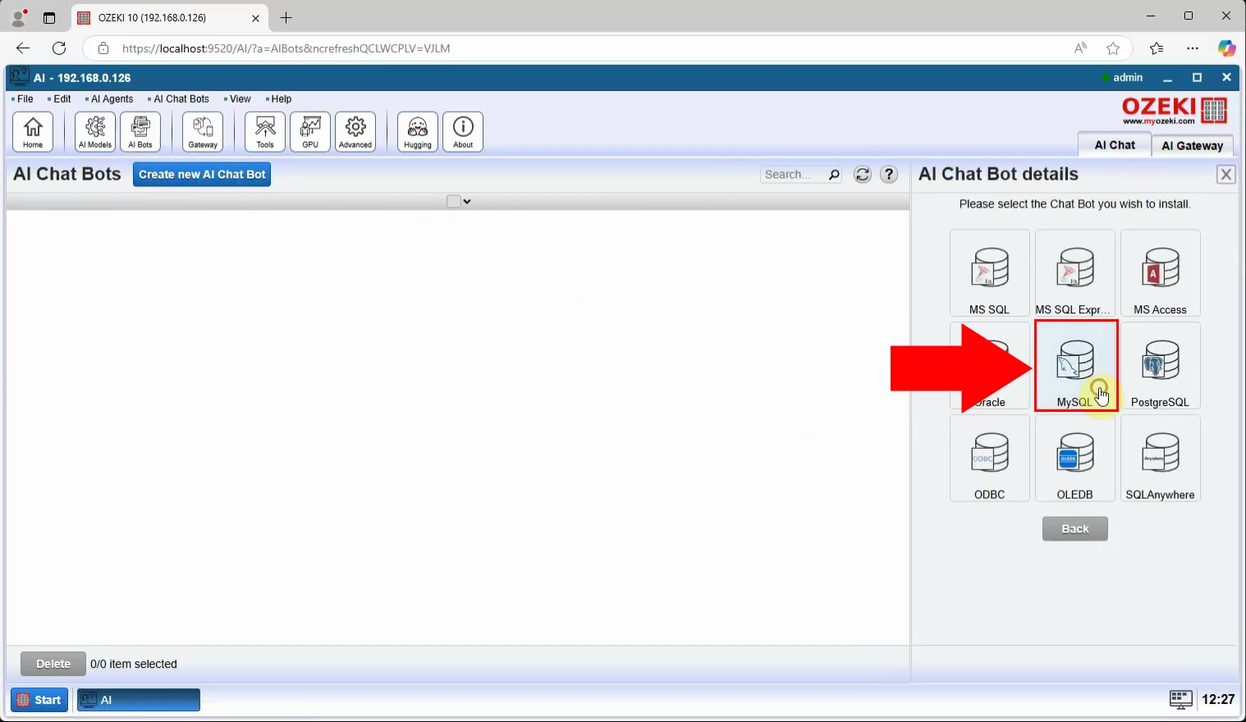Click the '0/0 item selected' status text
The height and width of the screenshot is (722, 1246).
(x=134, y=664)
